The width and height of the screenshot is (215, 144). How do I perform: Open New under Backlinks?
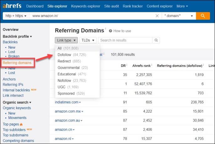(12, 47)
